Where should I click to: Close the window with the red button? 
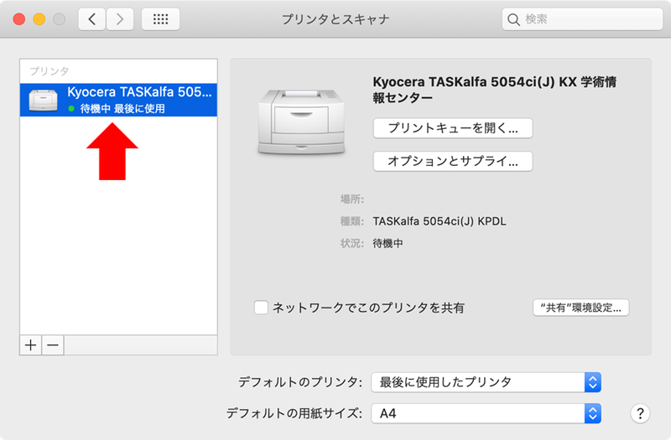click(x=18, y=19)
